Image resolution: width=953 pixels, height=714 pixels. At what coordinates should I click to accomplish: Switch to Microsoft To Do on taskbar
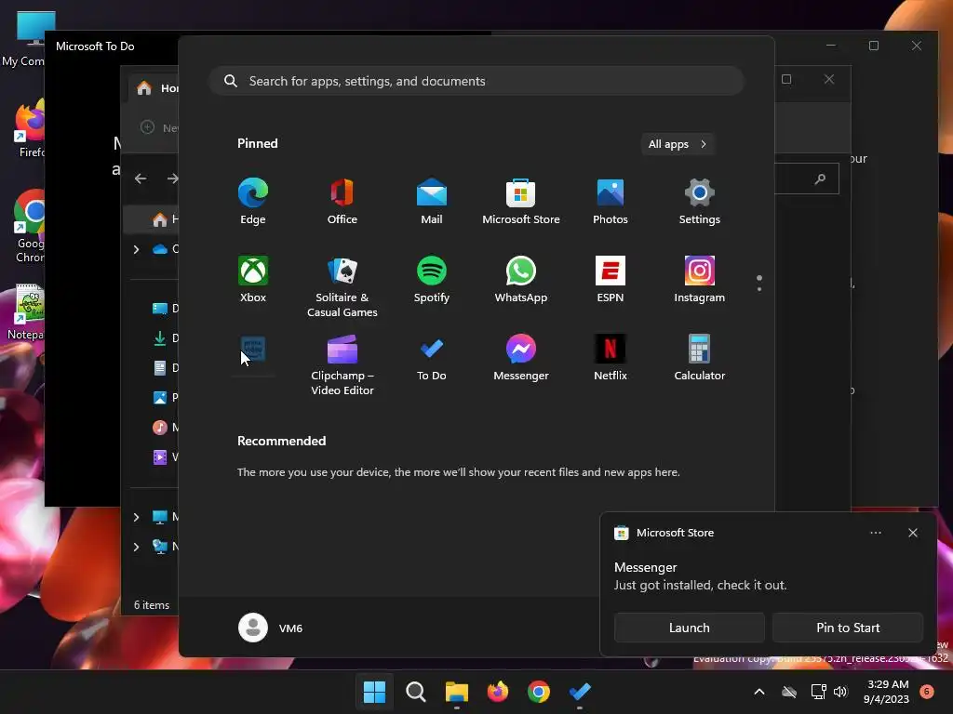point(580,692)
